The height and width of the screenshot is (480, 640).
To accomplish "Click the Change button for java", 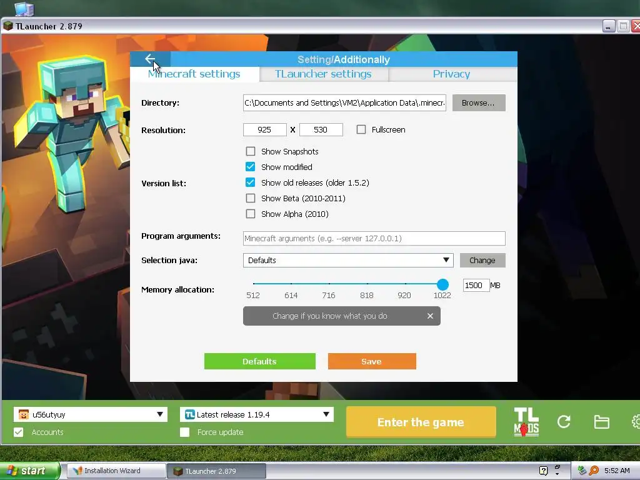I will click(482, 261).
